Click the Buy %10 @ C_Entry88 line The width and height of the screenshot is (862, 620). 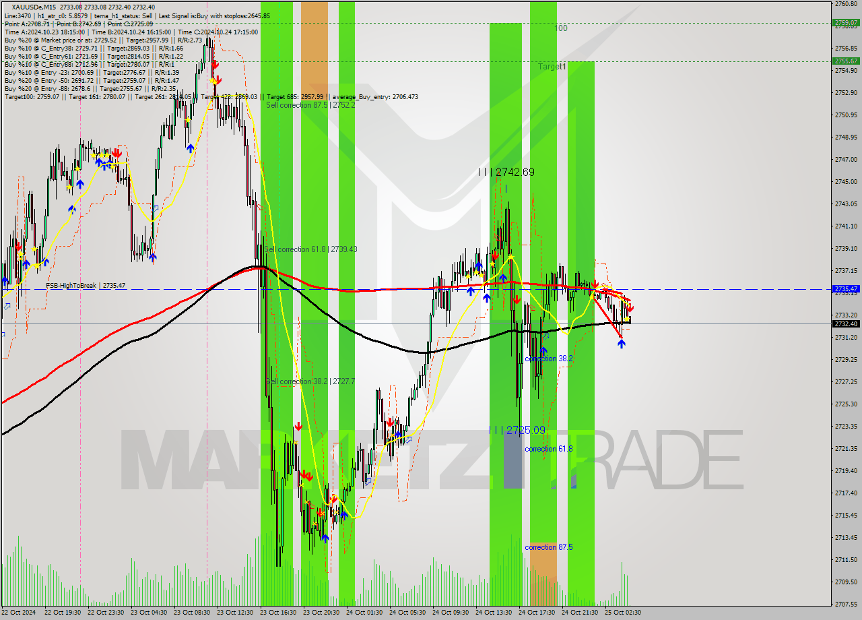[x=90, y=64]
